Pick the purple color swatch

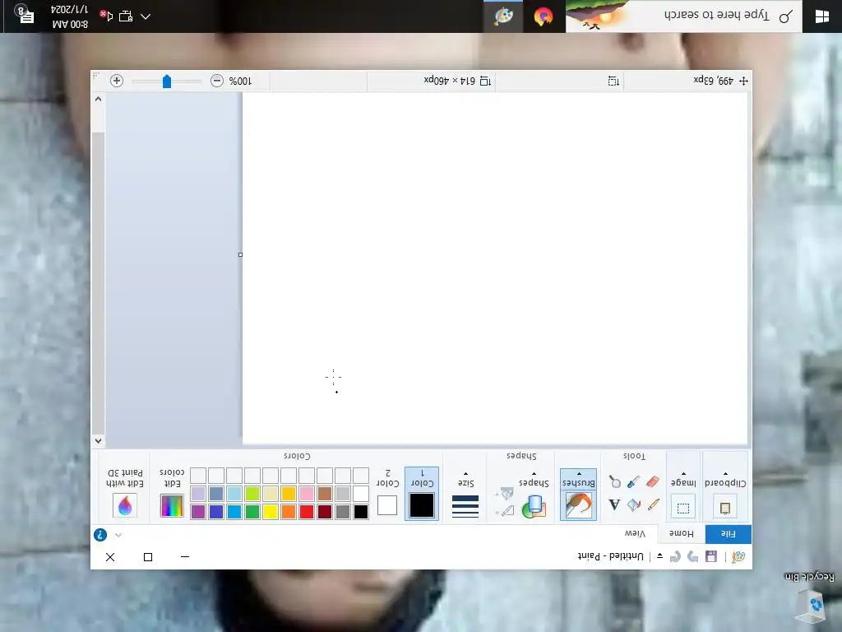coord(198,511)
